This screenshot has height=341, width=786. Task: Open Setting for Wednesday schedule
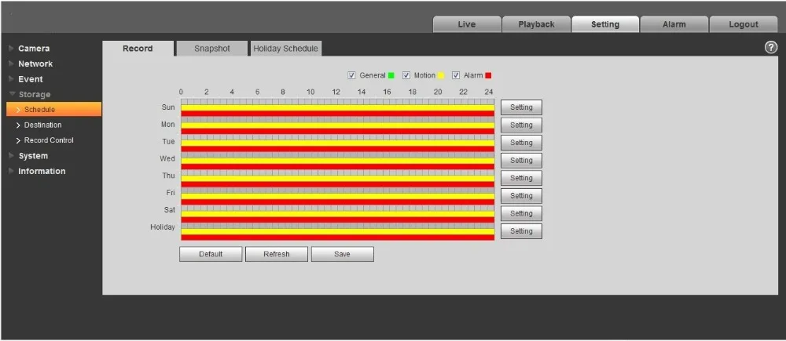(x=521, y=161)
